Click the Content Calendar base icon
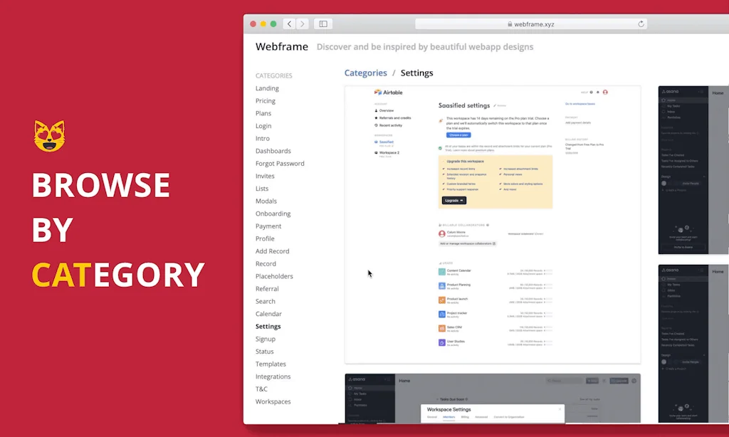Screen dimensions: 729x437 coord(441,271)
